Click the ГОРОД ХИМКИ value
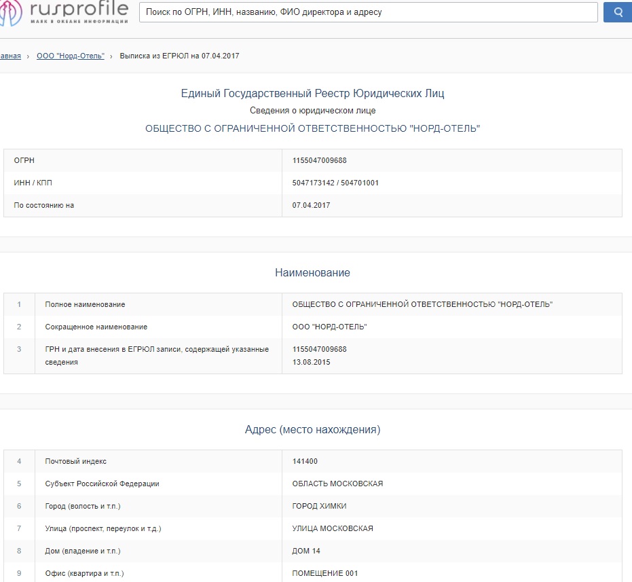This screenshot has width=632, height=582. 319,506
